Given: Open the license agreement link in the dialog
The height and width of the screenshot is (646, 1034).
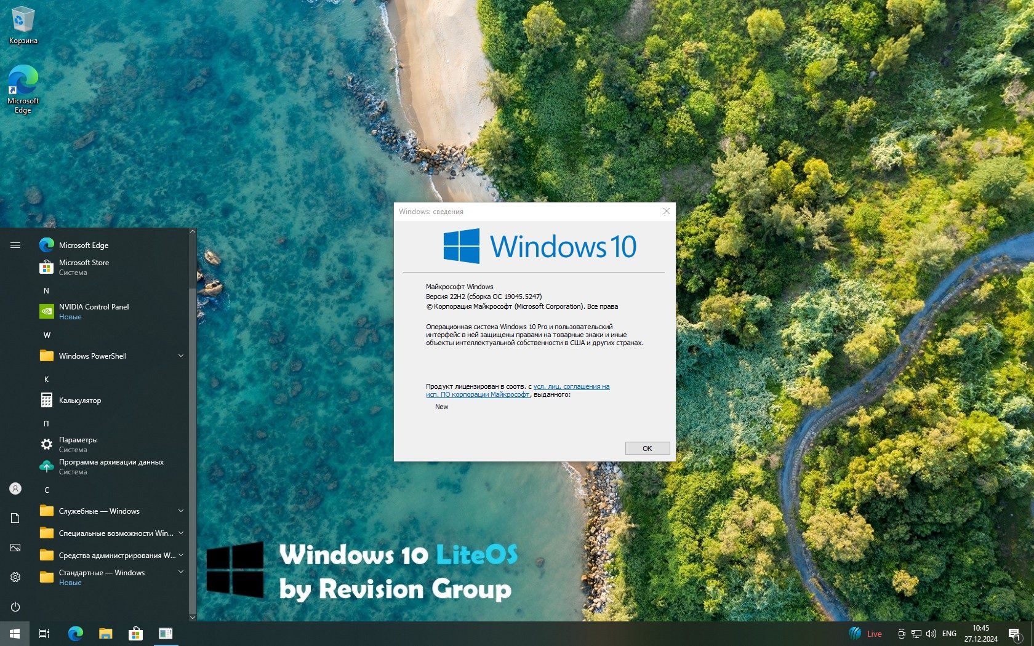Looking at the screenshot, I should [x=518, y=391].
